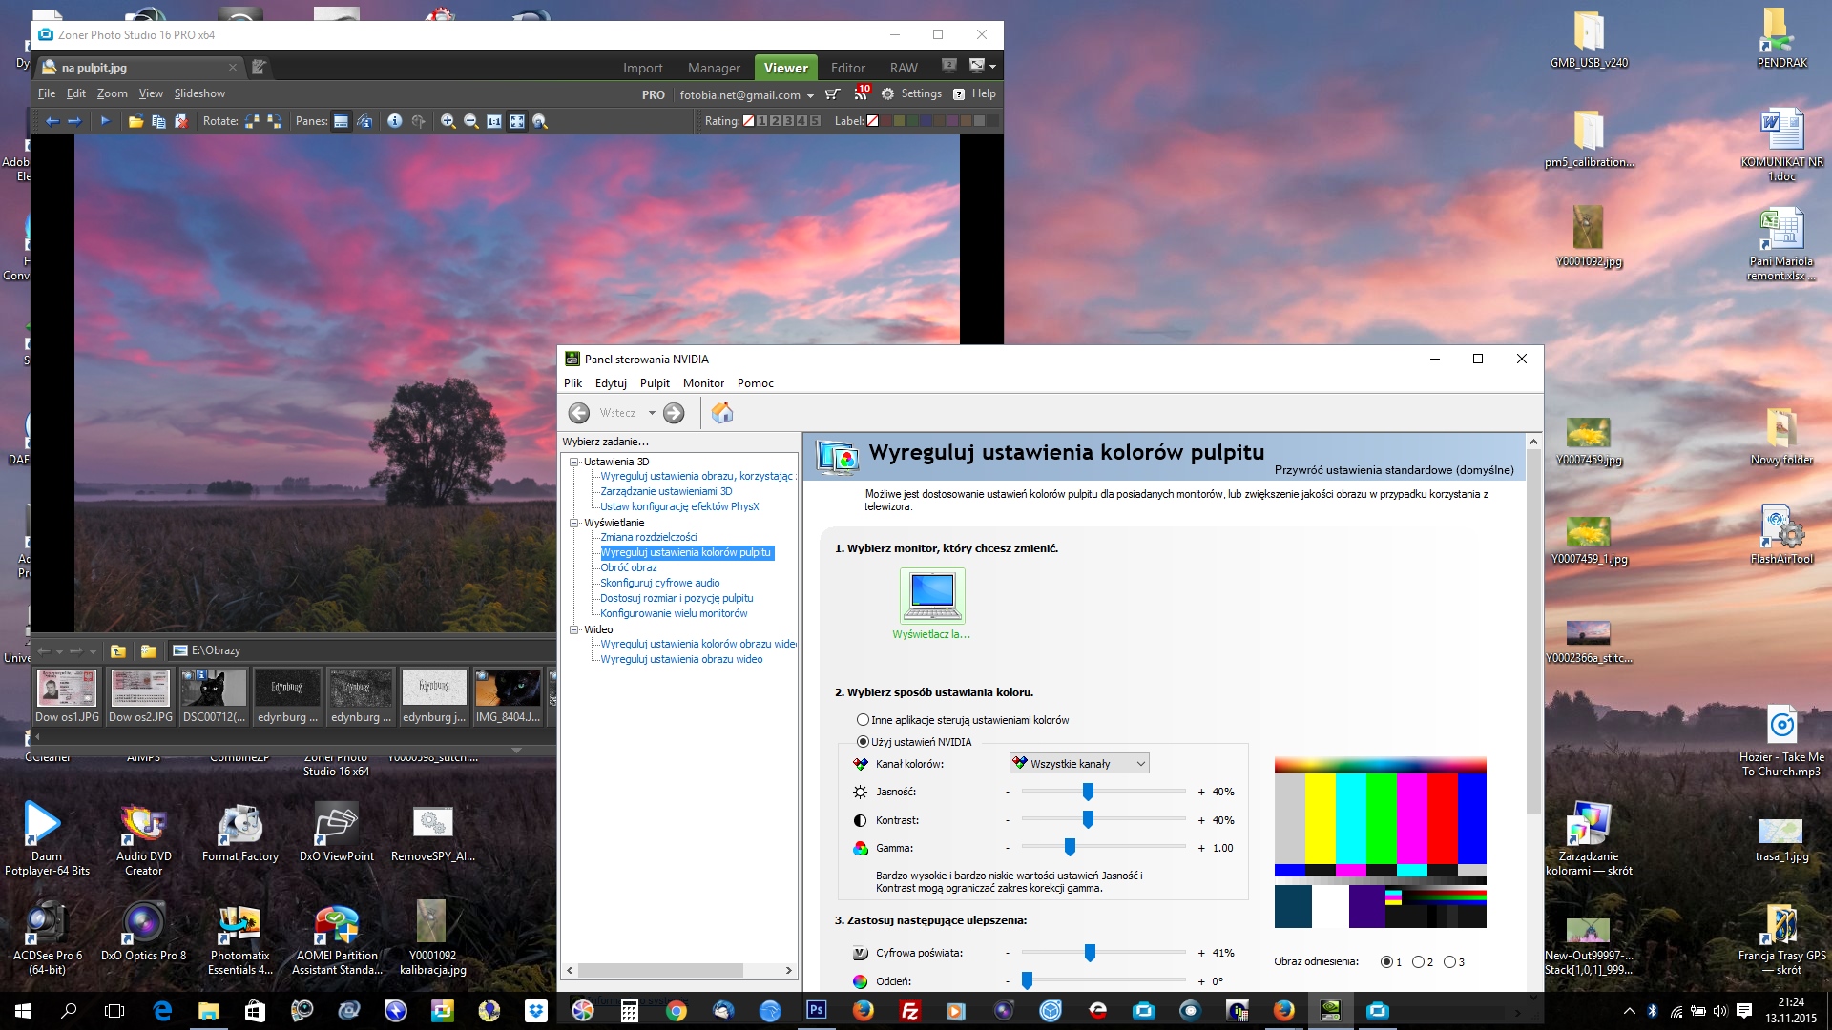Start slideshow with play arrow icon

tap(105, 121)
